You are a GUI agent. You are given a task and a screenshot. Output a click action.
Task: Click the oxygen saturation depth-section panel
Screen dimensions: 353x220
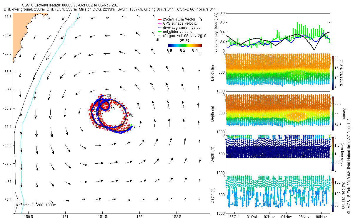(x=278, y=194)
